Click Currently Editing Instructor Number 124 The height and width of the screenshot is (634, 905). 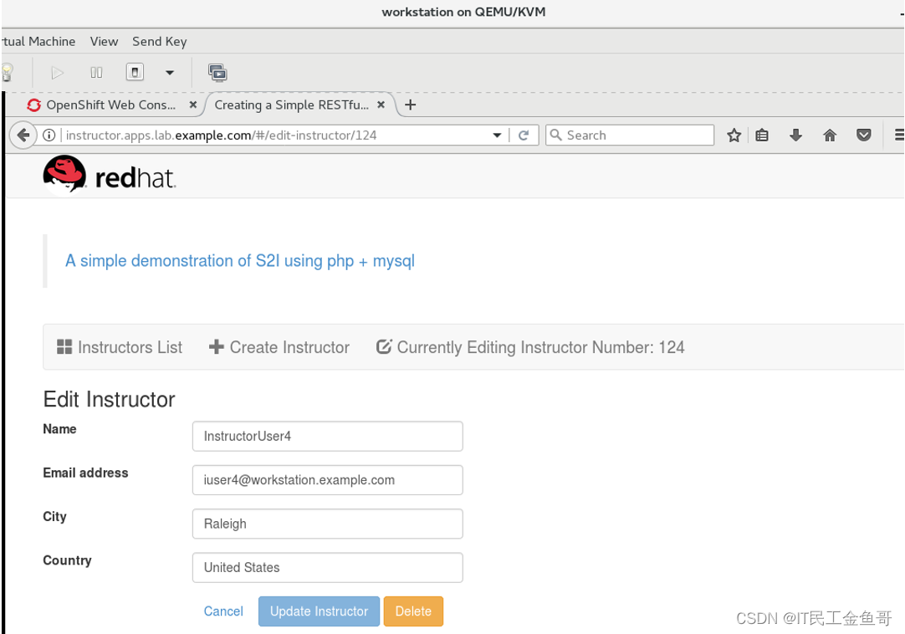(530, 347)
